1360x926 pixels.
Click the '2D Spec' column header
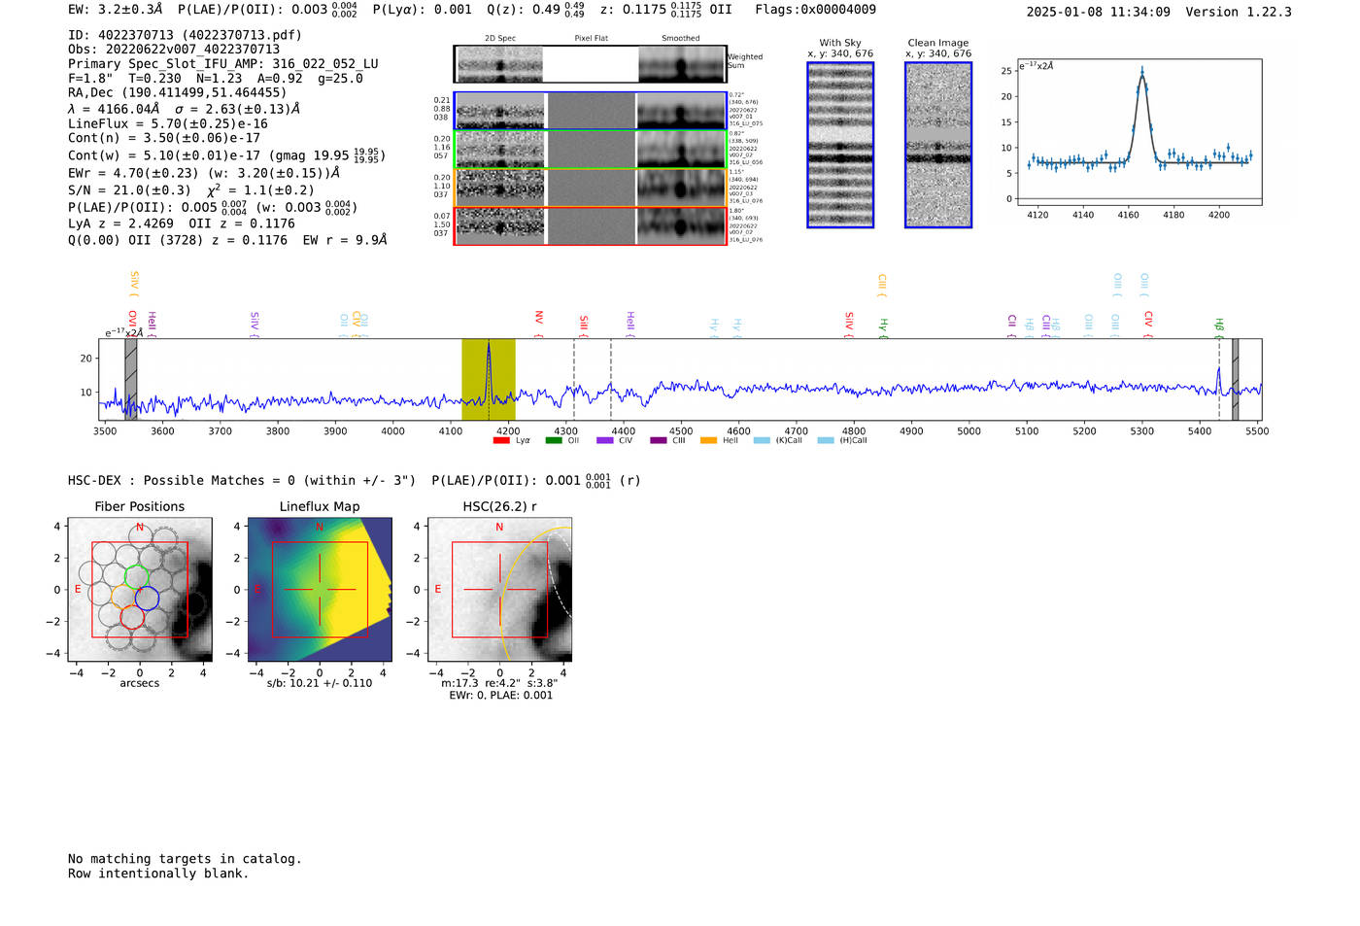500,39
